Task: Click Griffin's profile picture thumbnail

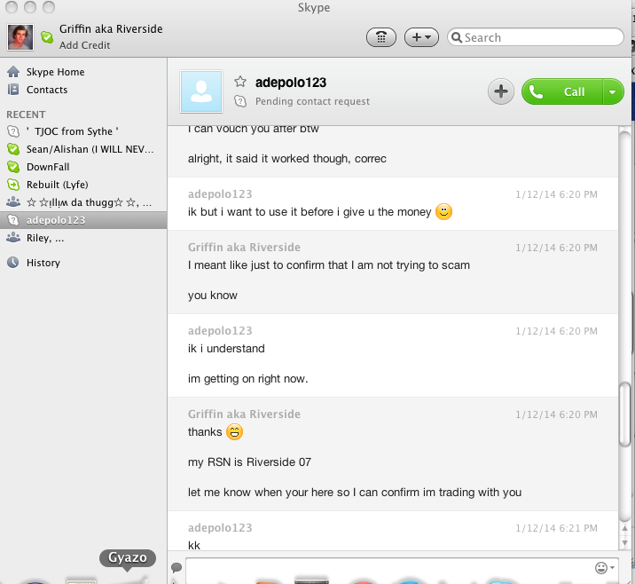Action: 20,37
